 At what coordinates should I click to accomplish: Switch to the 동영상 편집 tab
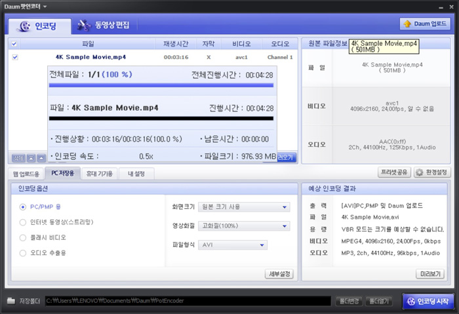[104, 25]
